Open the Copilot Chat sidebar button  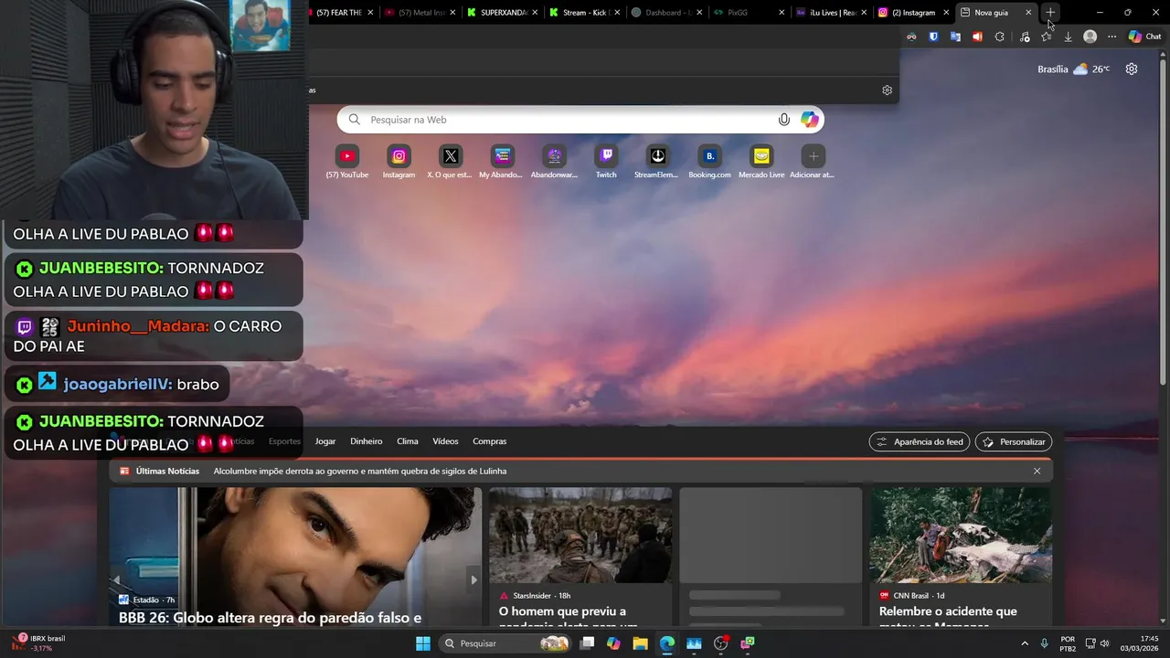click(1144, 37)
